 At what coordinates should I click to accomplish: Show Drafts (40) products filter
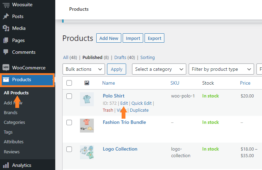[x=124, y=58]
